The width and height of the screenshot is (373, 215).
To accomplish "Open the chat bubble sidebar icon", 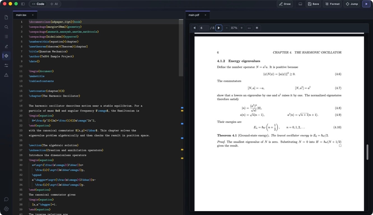I will tap(6, 199).
